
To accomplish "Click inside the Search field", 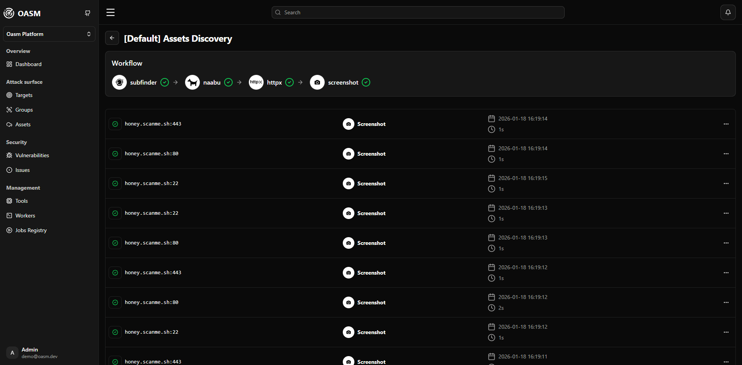I will point(418,12).
